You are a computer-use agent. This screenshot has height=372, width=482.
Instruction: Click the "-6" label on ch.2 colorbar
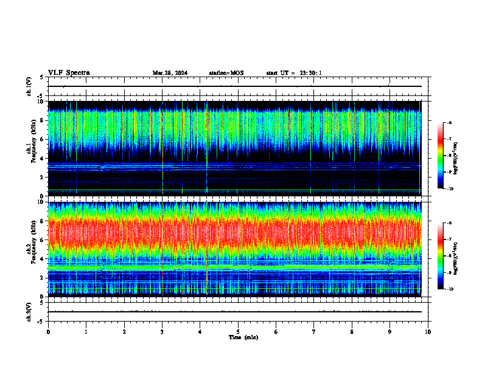pos(449,223)
